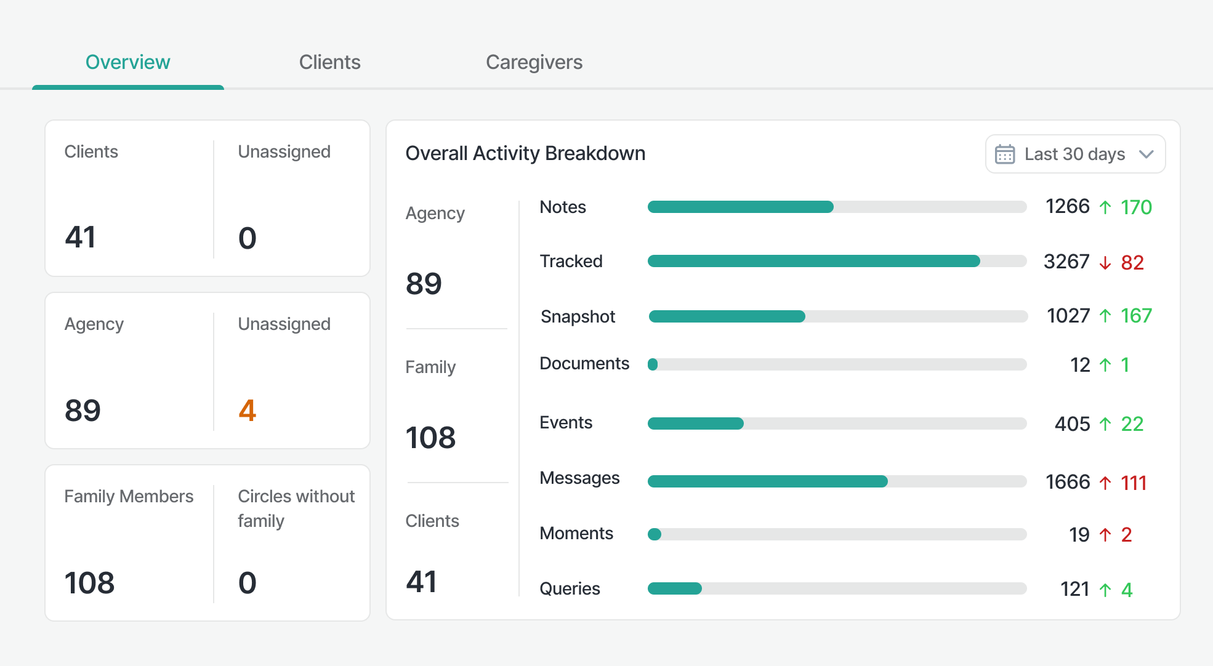Click the Messages total 1666
Viewport: 1213px width, 666px height.
click(x=1068, y=482)
